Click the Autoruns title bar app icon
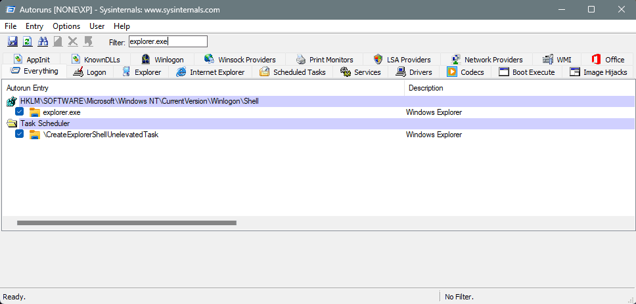Image resolution: width=636 pixels, height=304 pixels. pyautogui.click(x=11, y=9)
